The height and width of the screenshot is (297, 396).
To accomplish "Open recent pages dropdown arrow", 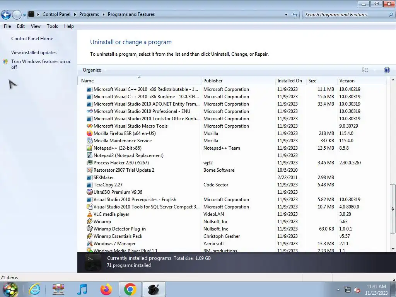I will (x=24, y=15).
